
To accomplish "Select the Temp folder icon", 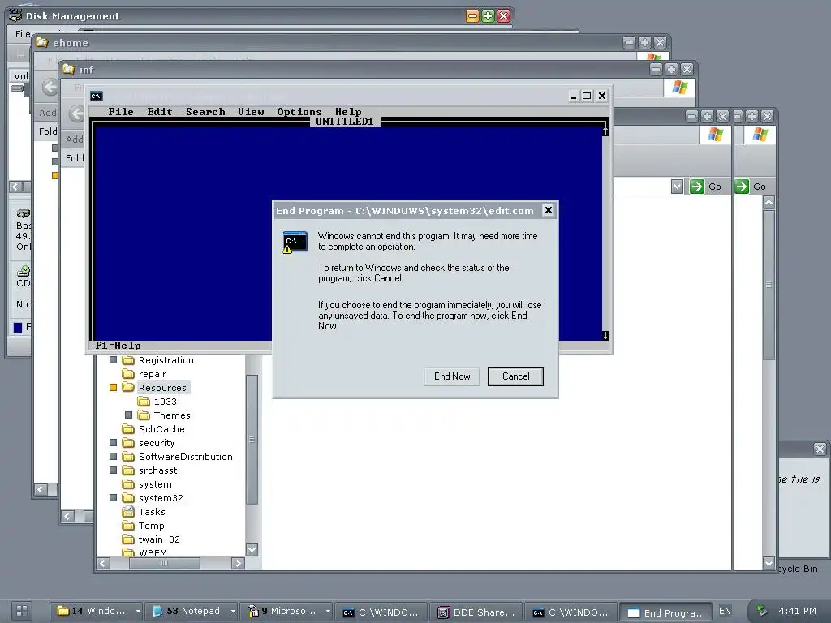I will (x=128, y=526).
